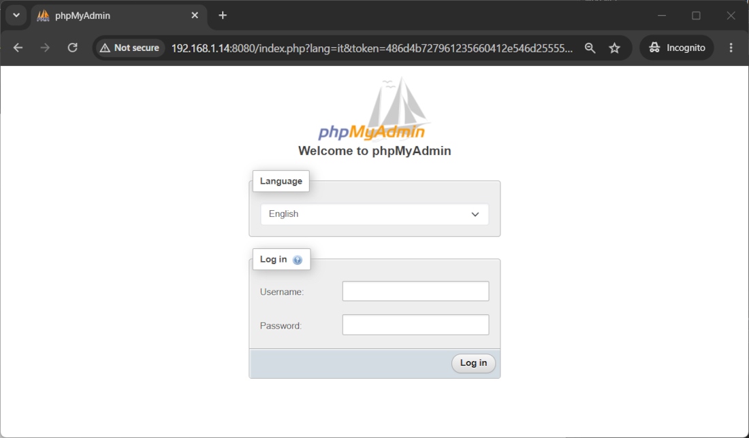Click the Log in submit button
Viewport: 749px width, 438px height.
pos(473,363)
